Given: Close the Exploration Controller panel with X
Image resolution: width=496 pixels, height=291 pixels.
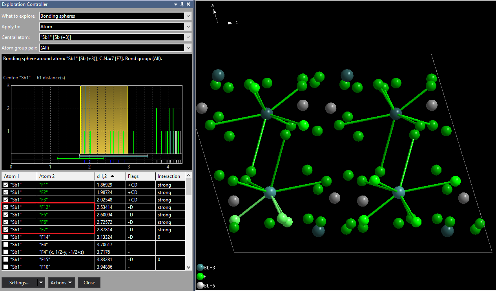Looking at the screenshot, I should [188, 4].
